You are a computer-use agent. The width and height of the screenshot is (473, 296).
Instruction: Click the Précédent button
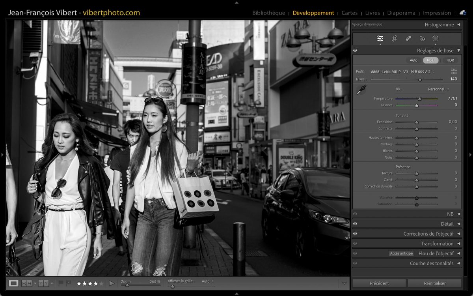[x=379, y=283]
